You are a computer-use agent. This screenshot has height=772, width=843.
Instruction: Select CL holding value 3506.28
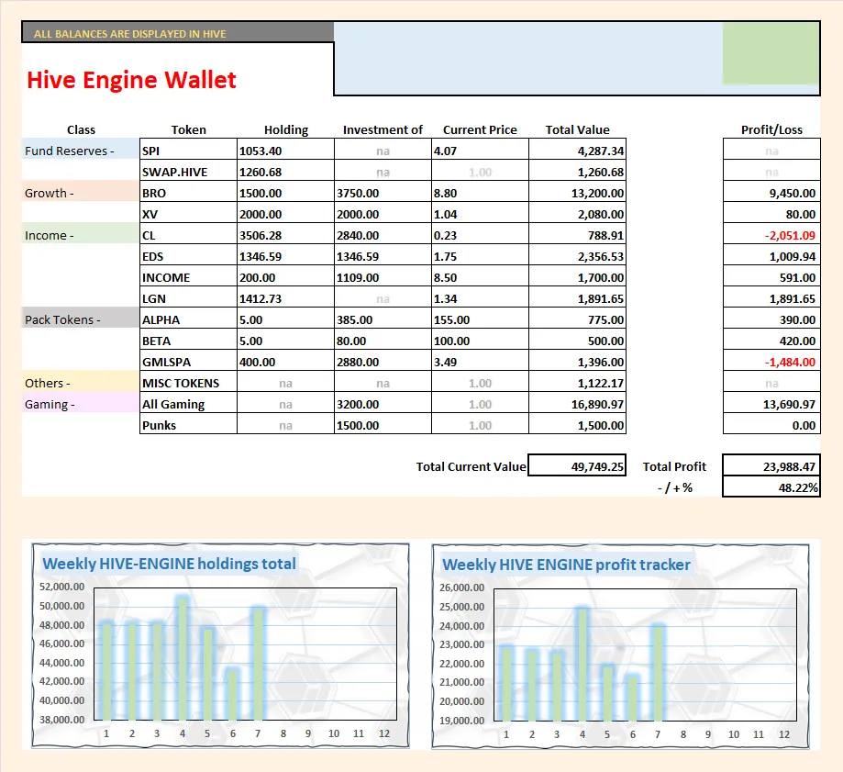pyautogui.click(x=285, y=235)
